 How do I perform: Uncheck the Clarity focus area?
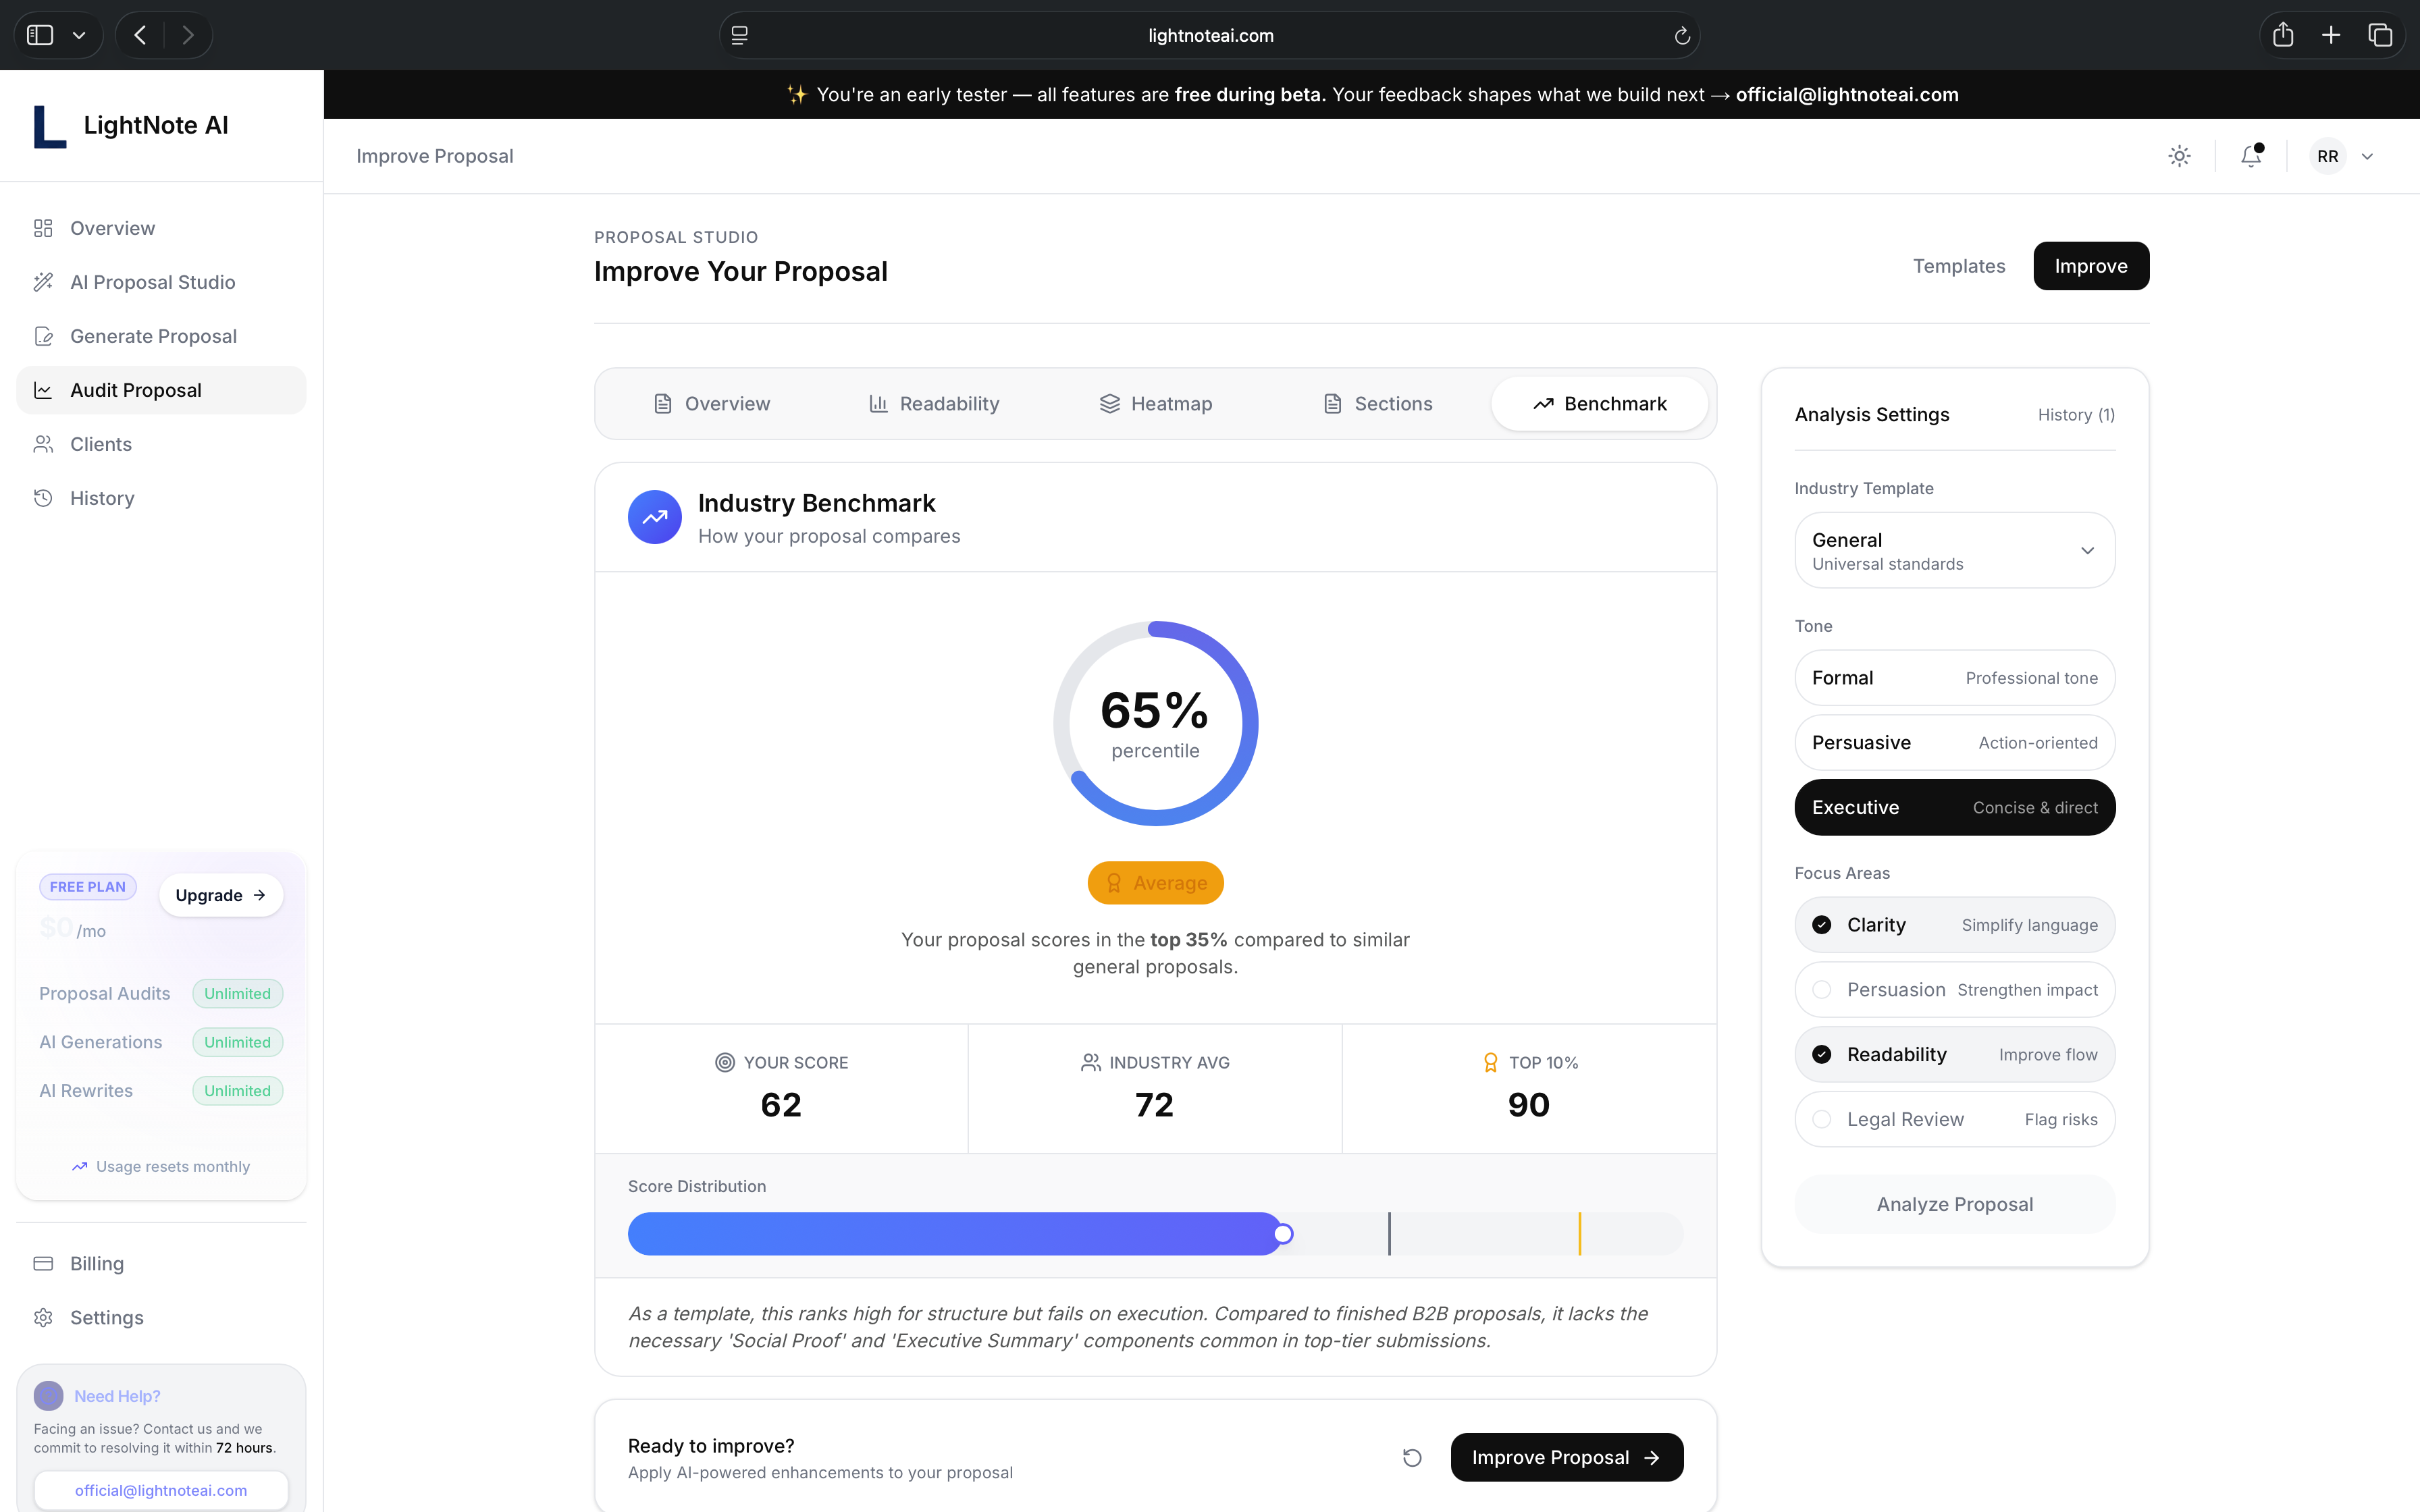[1822, 925]
